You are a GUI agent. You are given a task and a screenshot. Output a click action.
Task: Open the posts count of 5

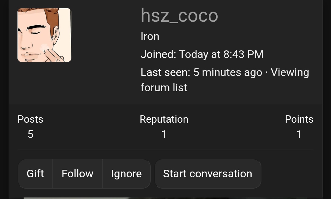pyautogui.click(x=30, y=134)
